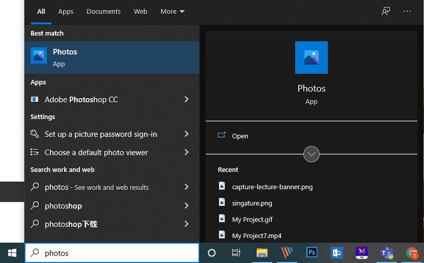Click the large Photos tile in preview pane
The width and height of the screenshot is (424, 263).
pos(311,57)
